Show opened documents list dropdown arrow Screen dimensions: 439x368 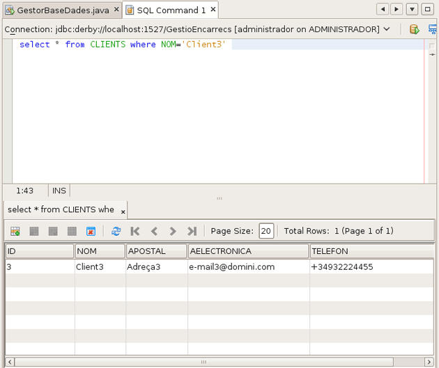click(413, 10)
